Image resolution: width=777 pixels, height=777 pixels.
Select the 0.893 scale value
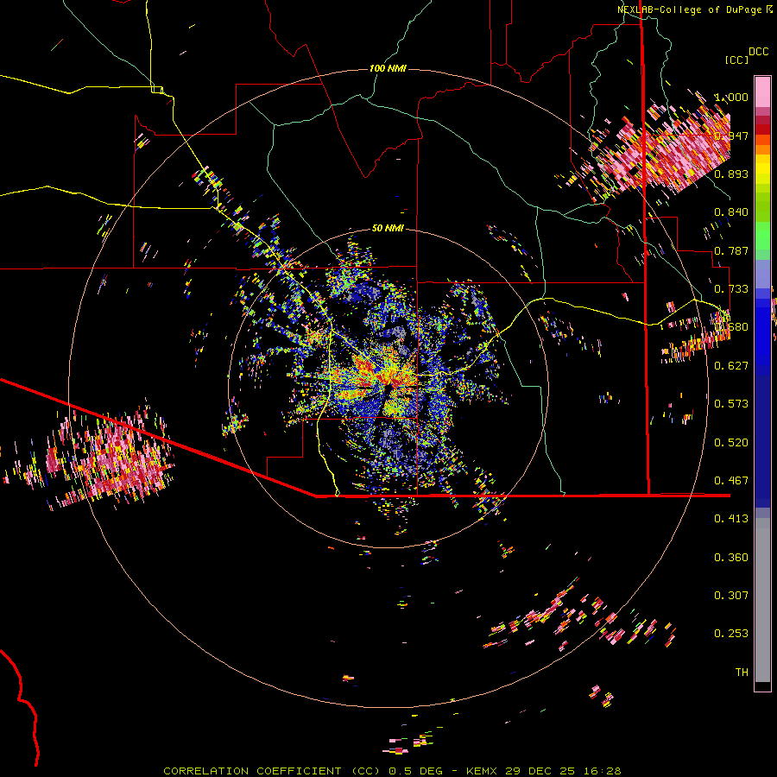(x=731, y=174)
